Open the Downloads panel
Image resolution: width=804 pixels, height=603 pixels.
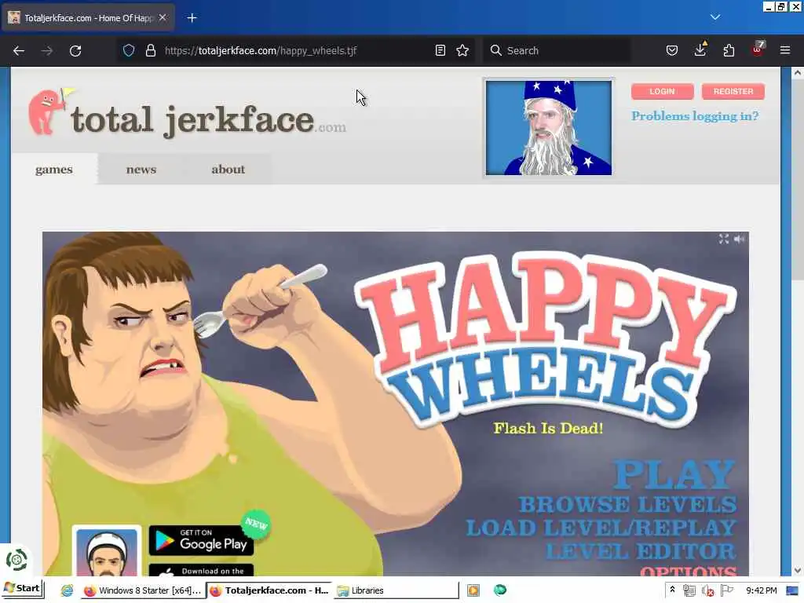point(700,49)
